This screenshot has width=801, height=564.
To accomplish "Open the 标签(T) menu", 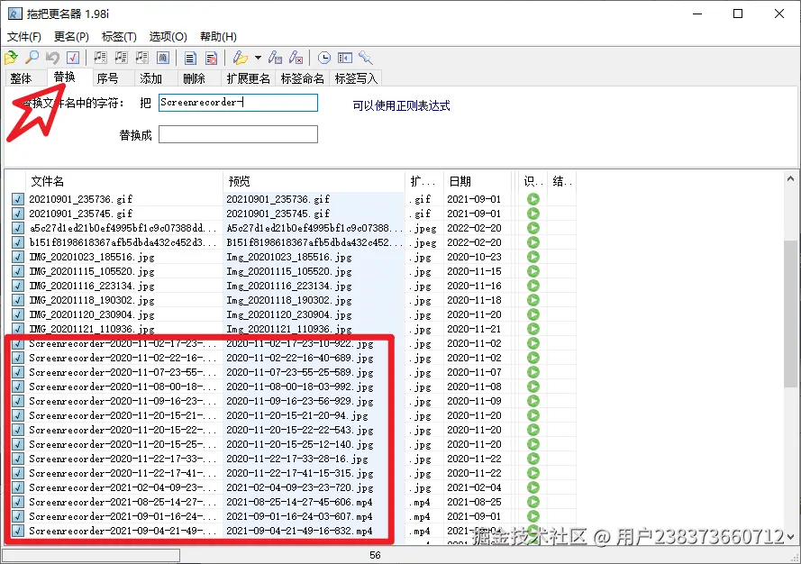I will (119, 37).
